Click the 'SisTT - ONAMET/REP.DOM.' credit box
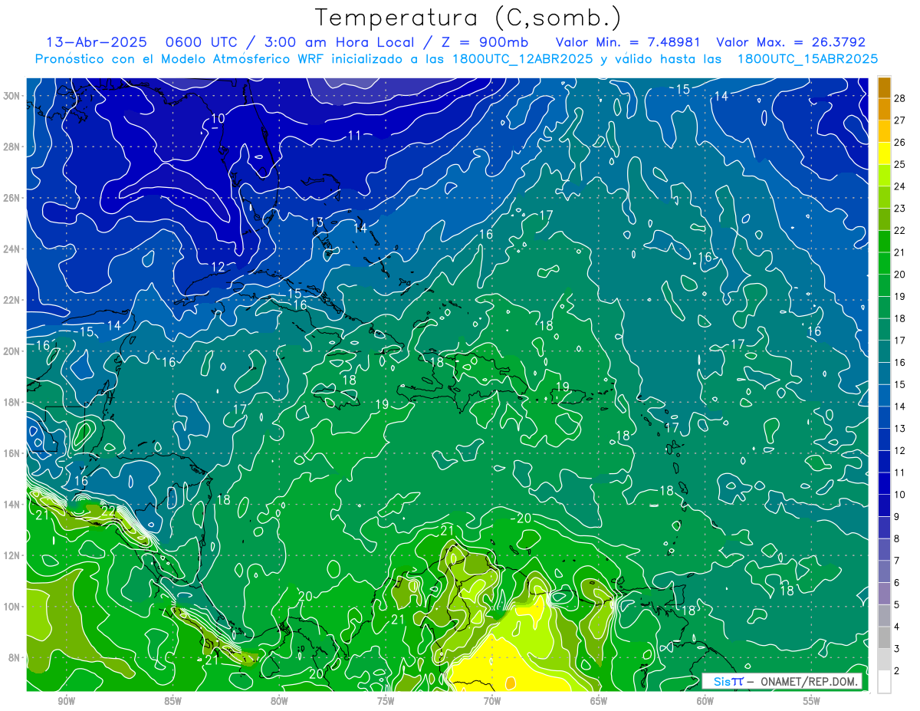The image size is (920, 711). point(782,682)
